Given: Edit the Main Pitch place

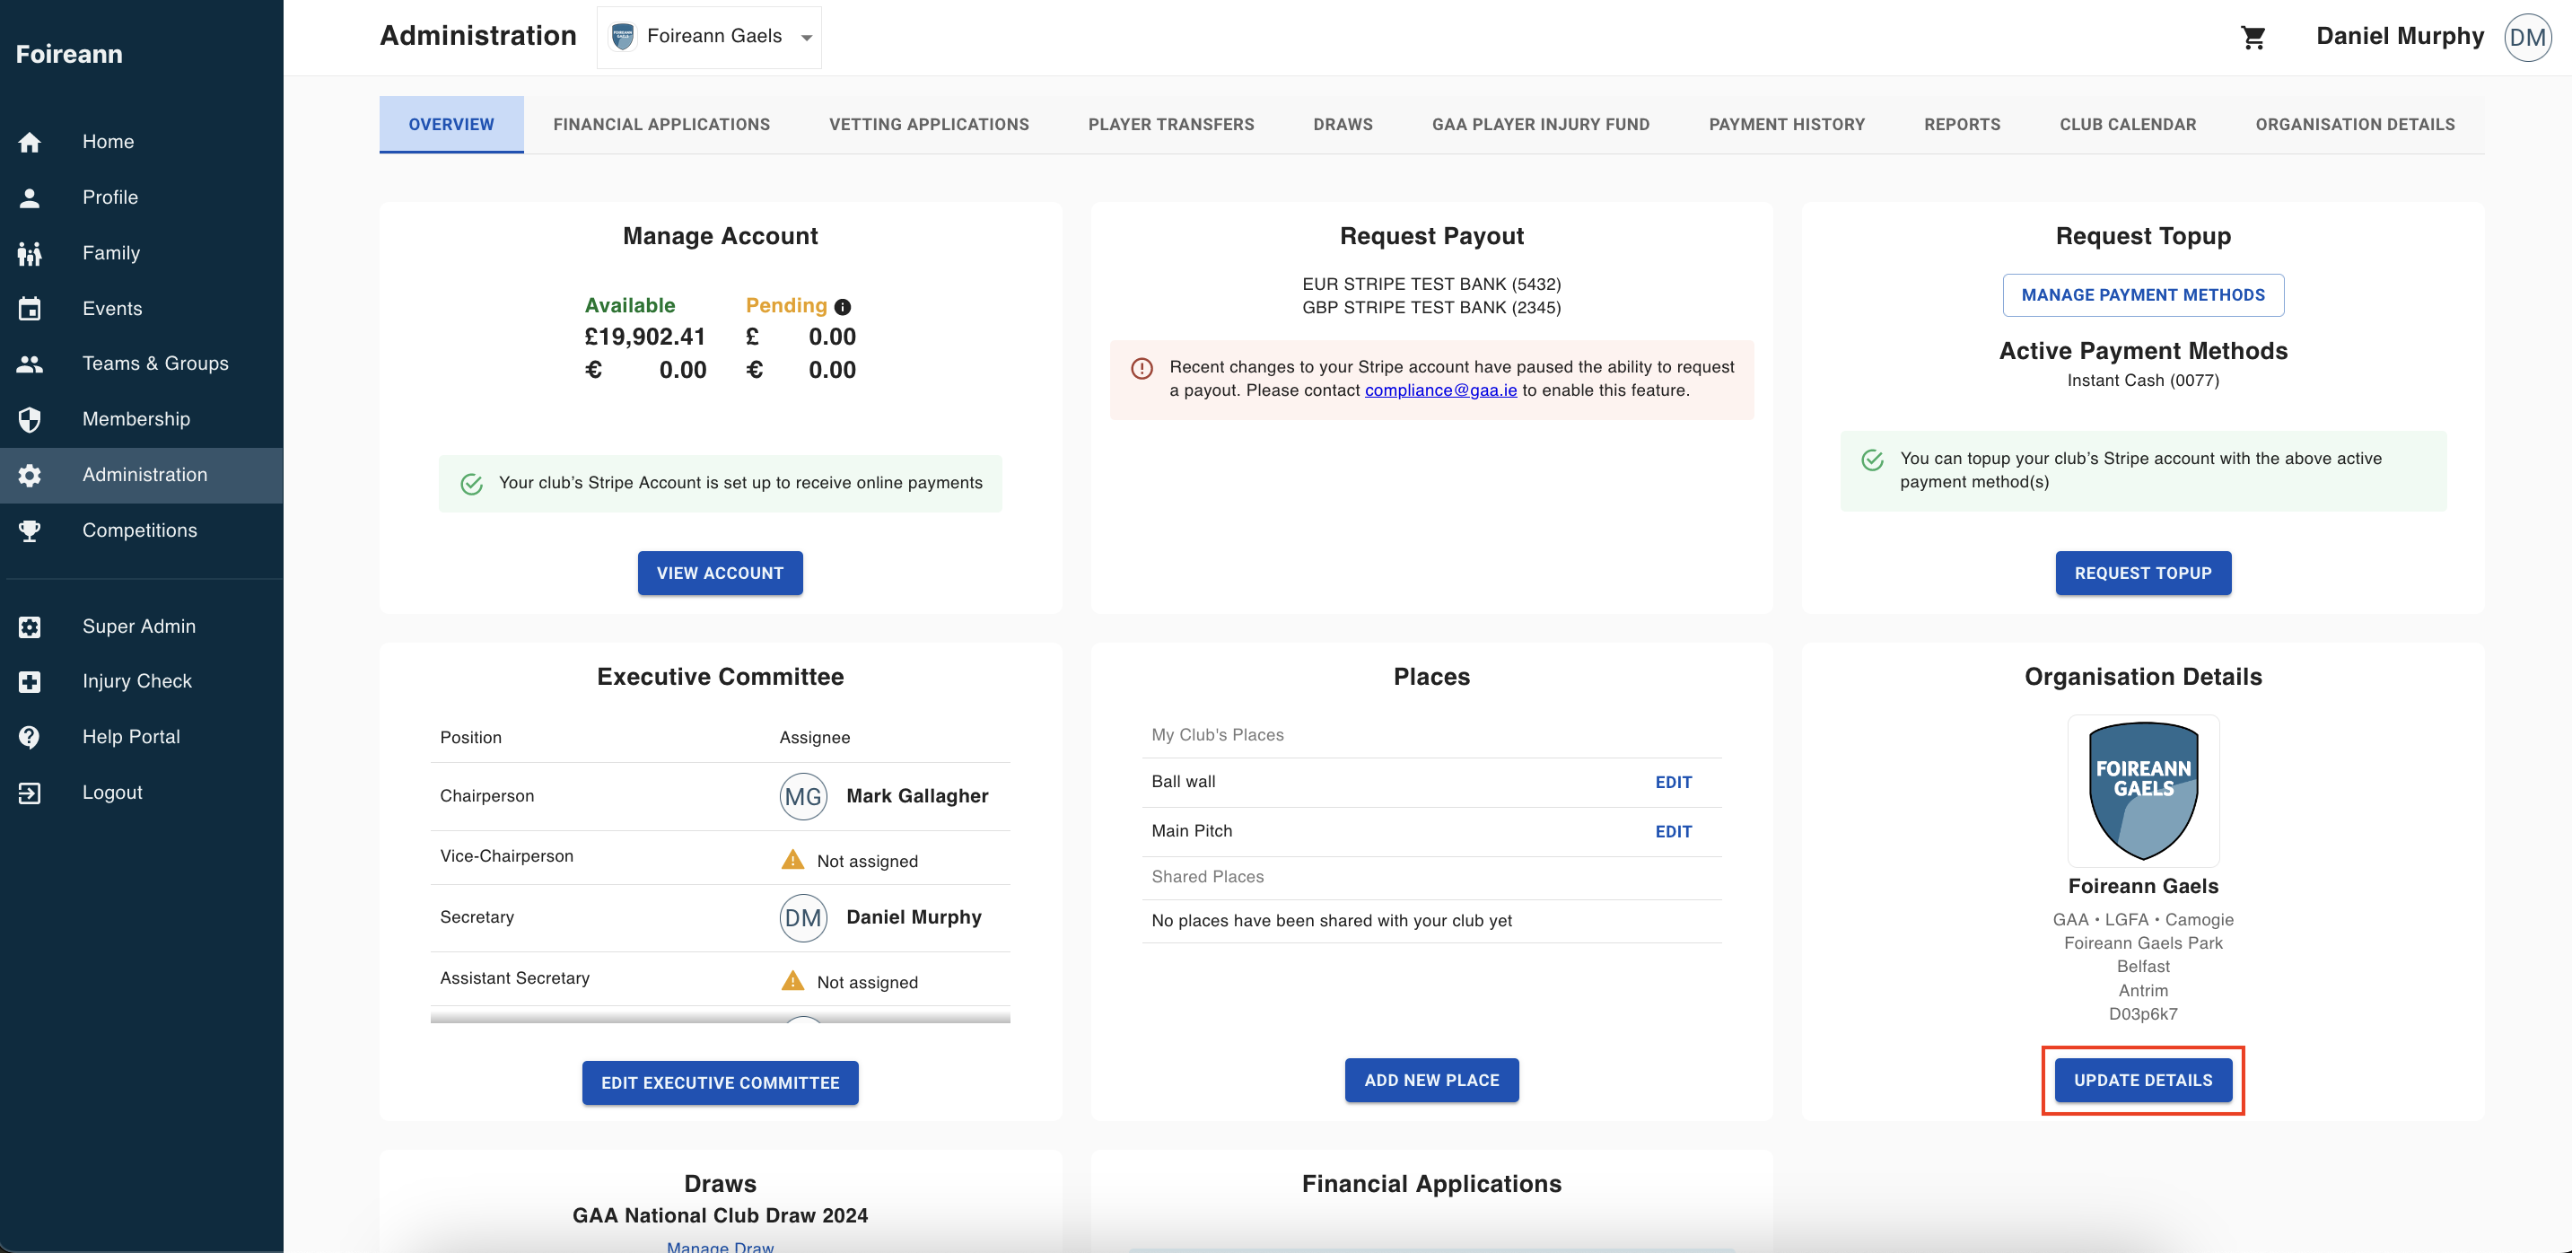Looking at the screenshot, I should point(1673,832).
